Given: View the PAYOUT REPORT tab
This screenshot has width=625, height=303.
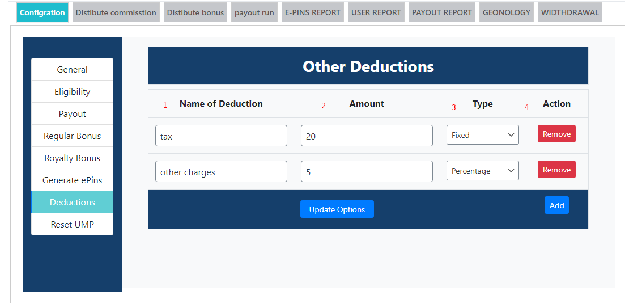Looking at the screenshot, I should coord(442,12).
